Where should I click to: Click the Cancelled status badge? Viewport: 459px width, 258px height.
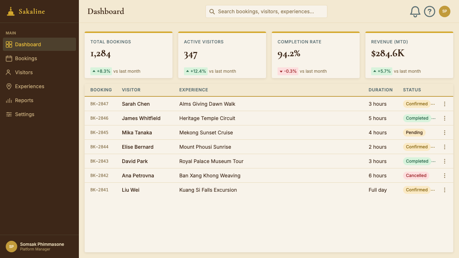(416, 176)
